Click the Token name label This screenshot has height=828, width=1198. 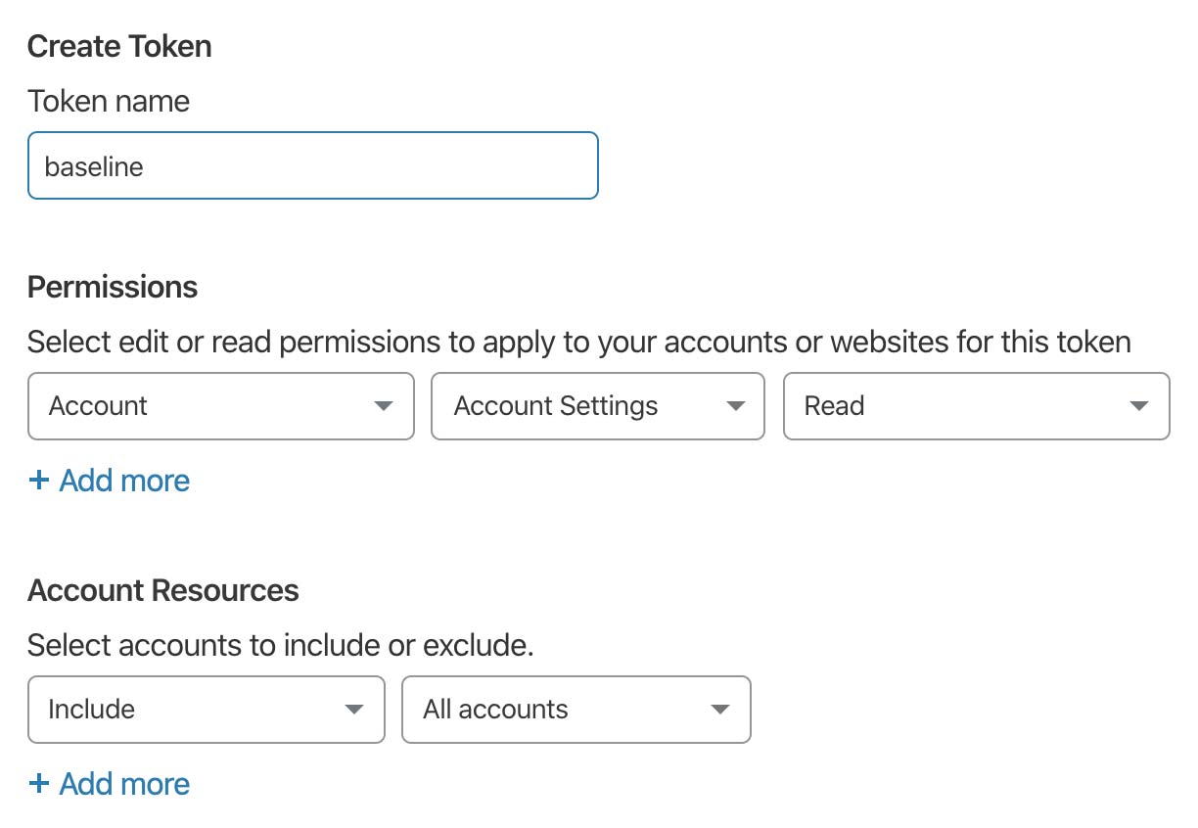click(x=109, y=101)
